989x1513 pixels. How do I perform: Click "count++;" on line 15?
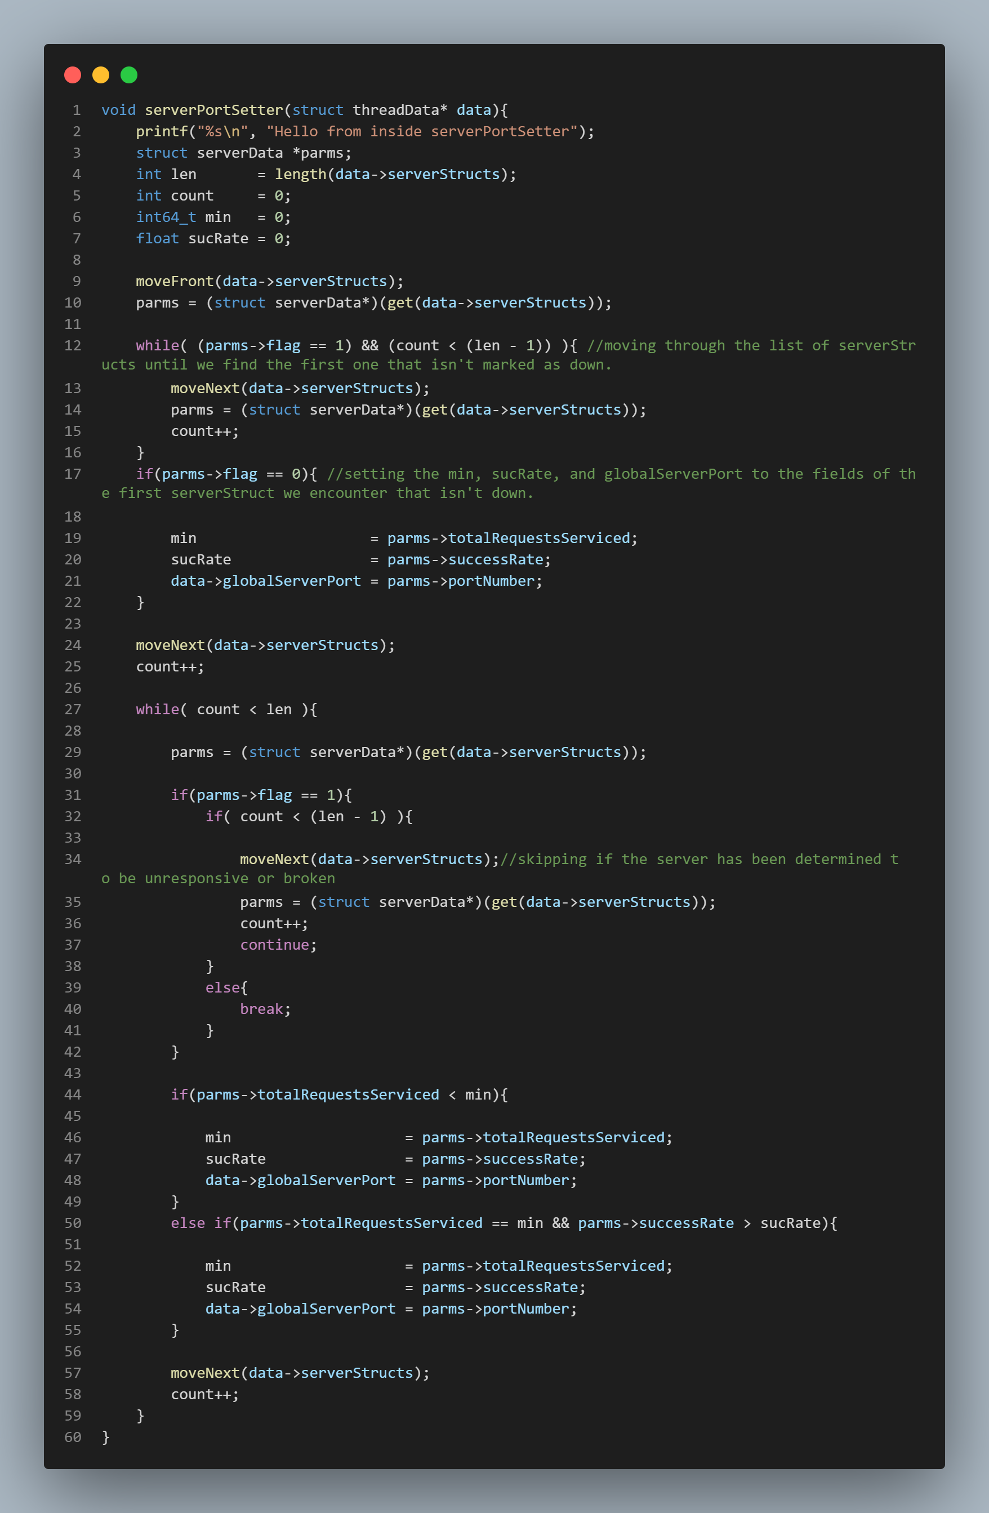[204, 431]
